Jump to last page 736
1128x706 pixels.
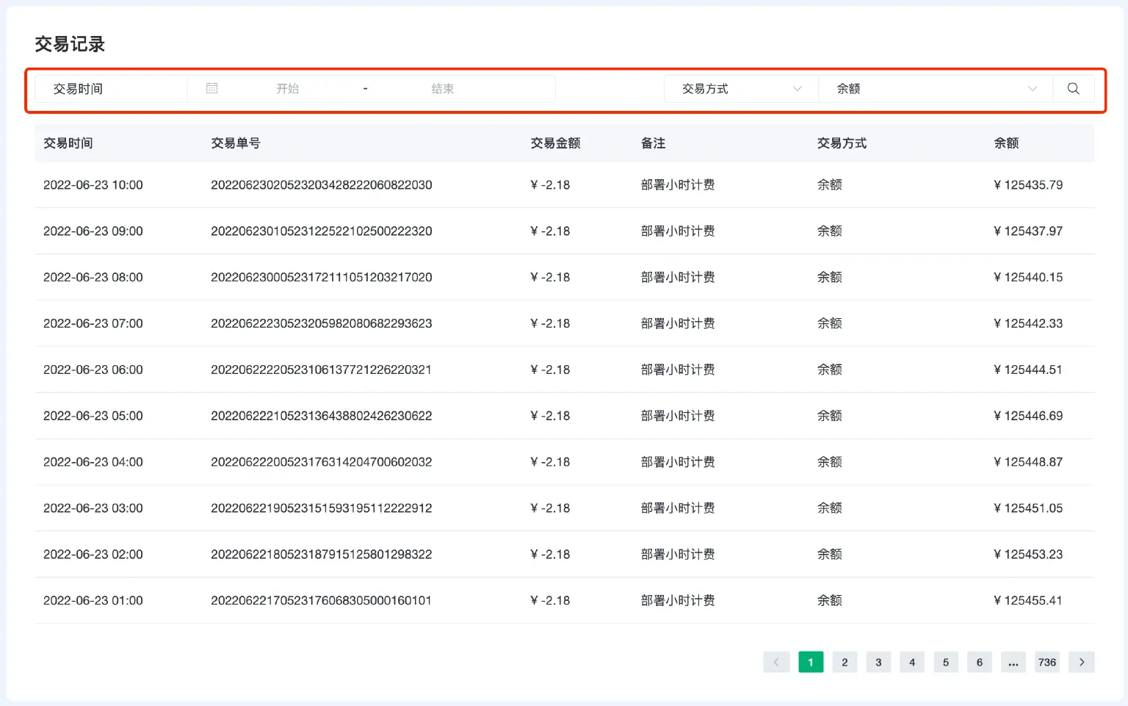(1047, 661)
